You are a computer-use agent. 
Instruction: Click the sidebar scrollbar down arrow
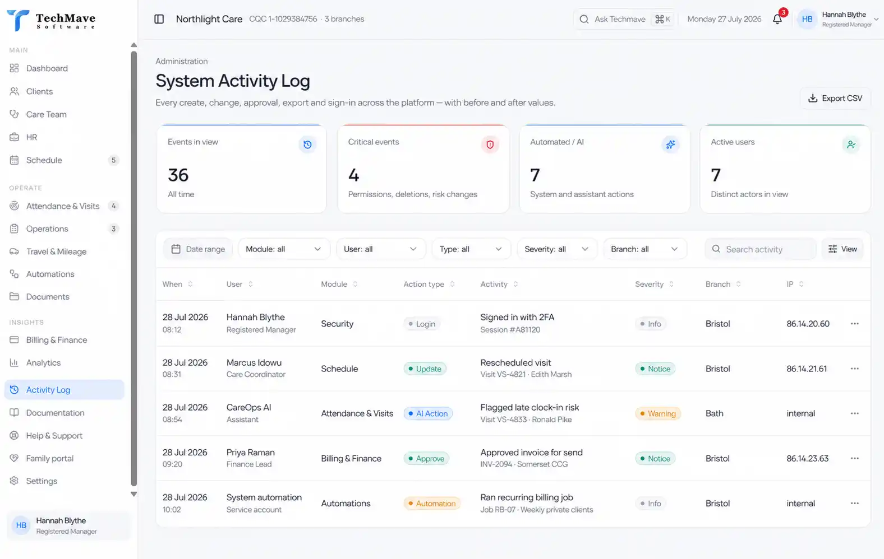[133, 494]
